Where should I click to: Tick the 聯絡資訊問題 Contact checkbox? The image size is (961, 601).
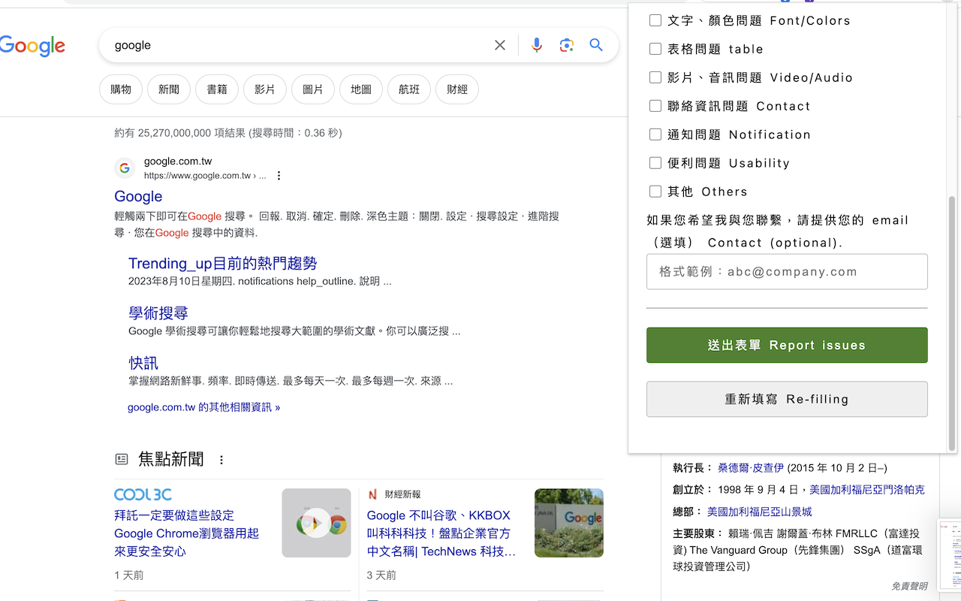pyautogui.click(x=655, y=106)
